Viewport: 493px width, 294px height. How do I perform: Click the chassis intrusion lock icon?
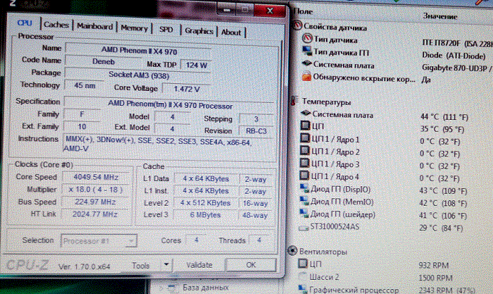tap(306, 76)
